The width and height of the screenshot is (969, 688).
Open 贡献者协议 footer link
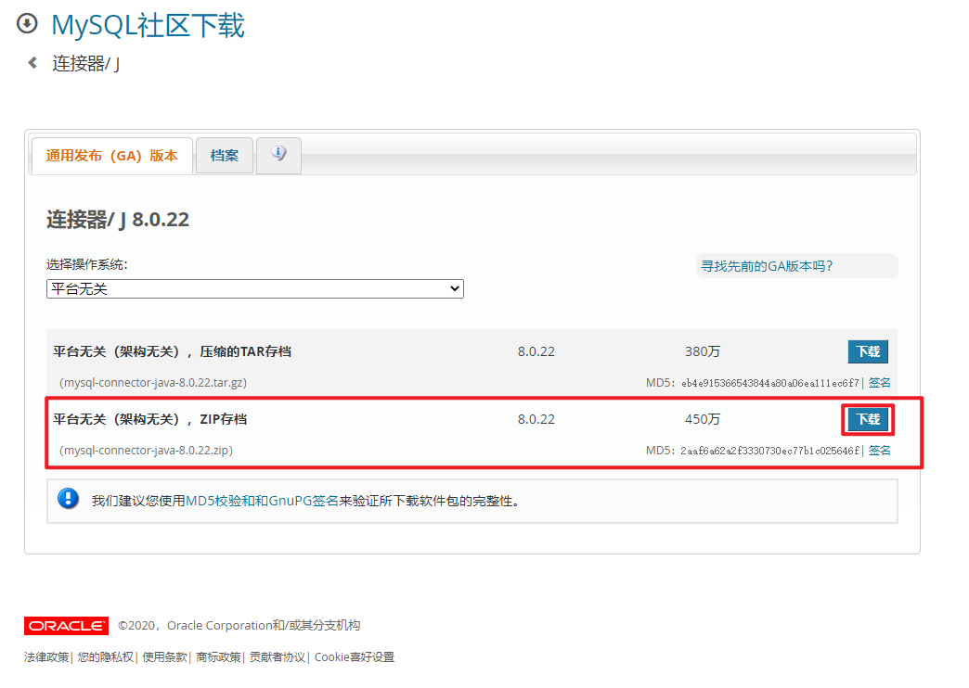[x=278, y=657]
